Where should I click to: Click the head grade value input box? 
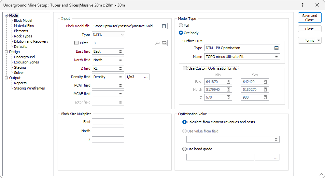coord(220,157)
